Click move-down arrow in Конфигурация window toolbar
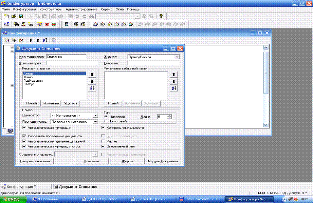This screenshot has height=203, width=313. pos(31,40)
